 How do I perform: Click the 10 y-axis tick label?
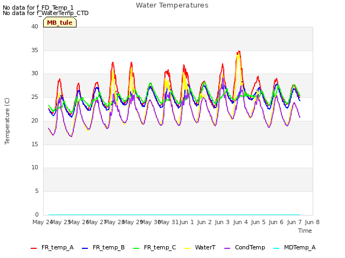click(x=34, y=167)
